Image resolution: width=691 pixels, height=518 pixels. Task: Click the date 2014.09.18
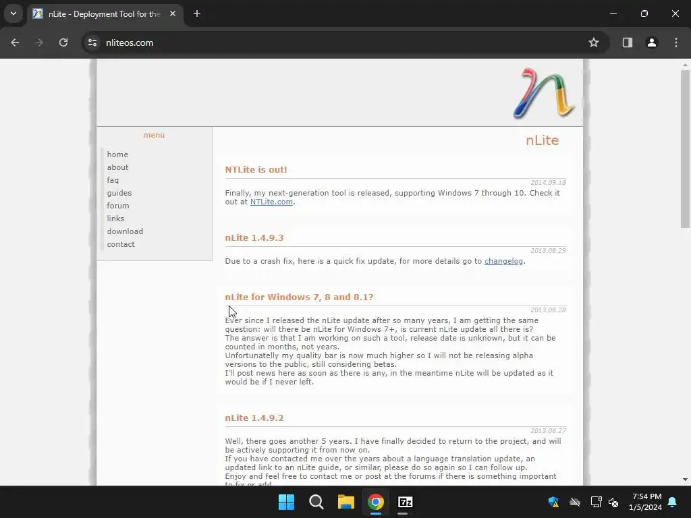[x=548, y=182]
